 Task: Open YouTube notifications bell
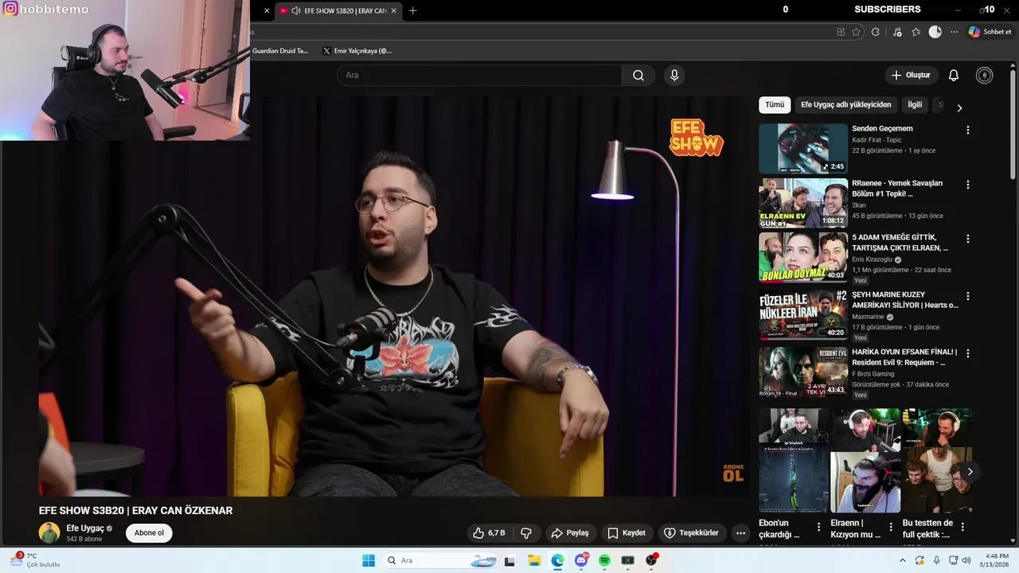coord(953,76)
